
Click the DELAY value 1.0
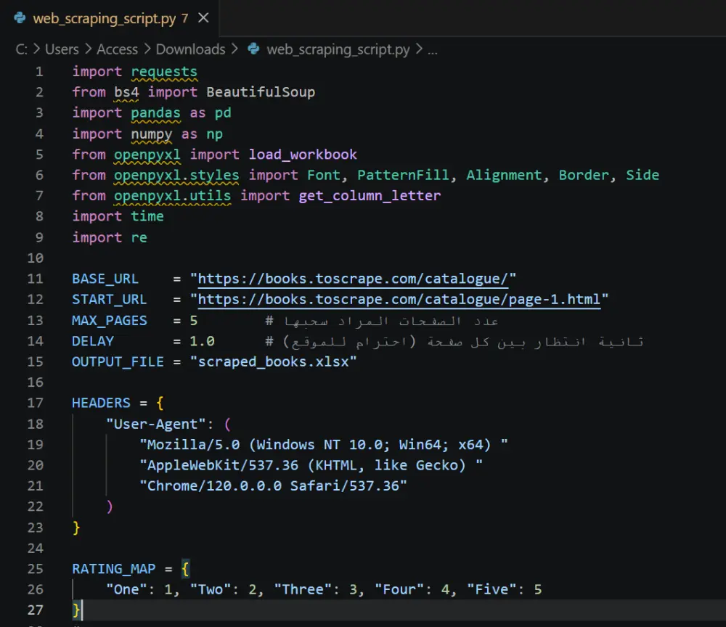(x=202, y=341)
